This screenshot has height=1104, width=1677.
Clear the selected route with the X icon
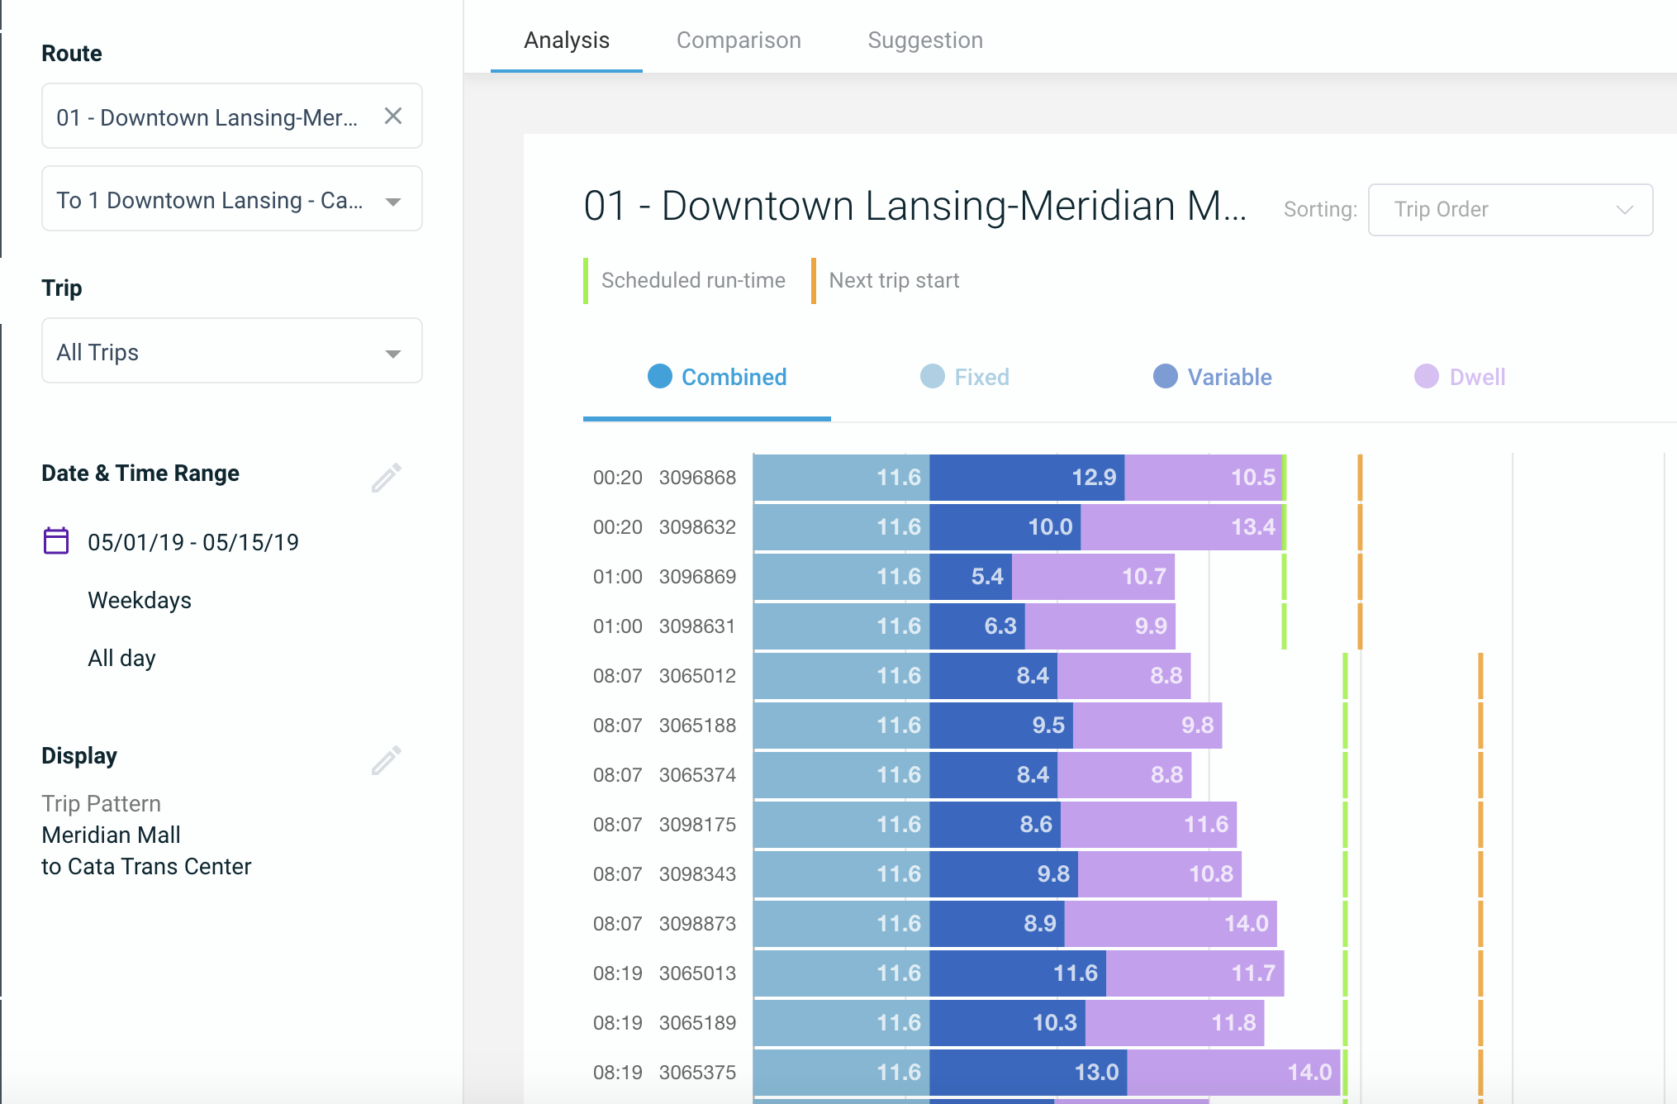393,117
